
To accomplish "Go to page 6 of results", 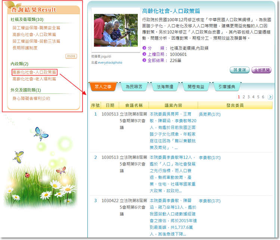I will [263, 97].
